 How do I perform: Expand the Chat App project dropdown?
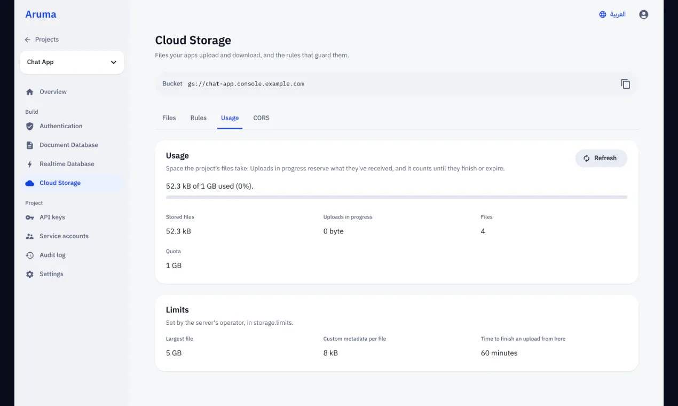tap(72, 62)
